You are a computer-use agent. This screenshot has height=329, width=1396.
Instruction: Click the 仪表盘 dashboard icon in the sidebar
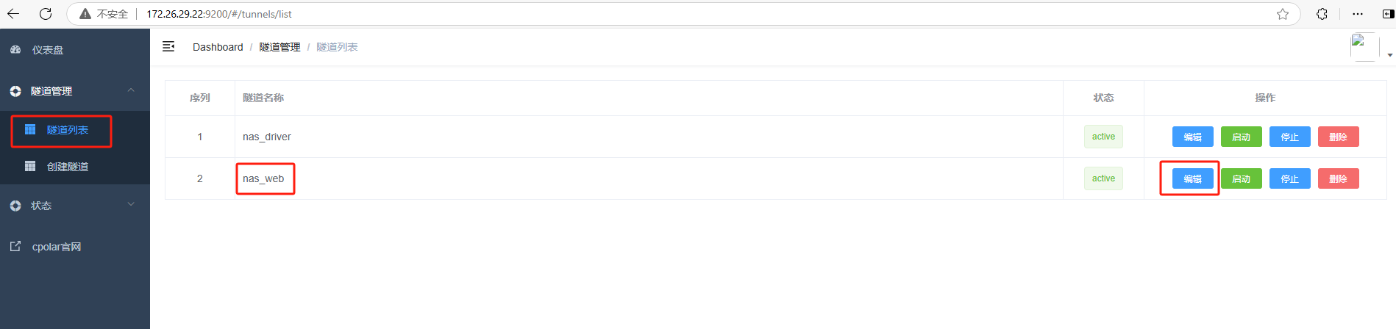(x=15, y=49)
